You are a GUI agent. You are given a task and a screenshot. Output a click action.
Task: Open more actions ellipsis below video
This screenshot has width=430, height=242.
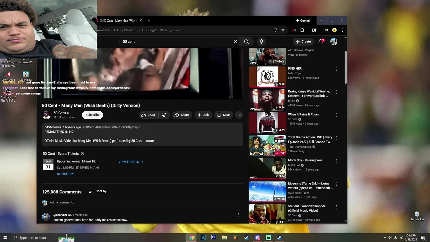click(x=239, y=115)
